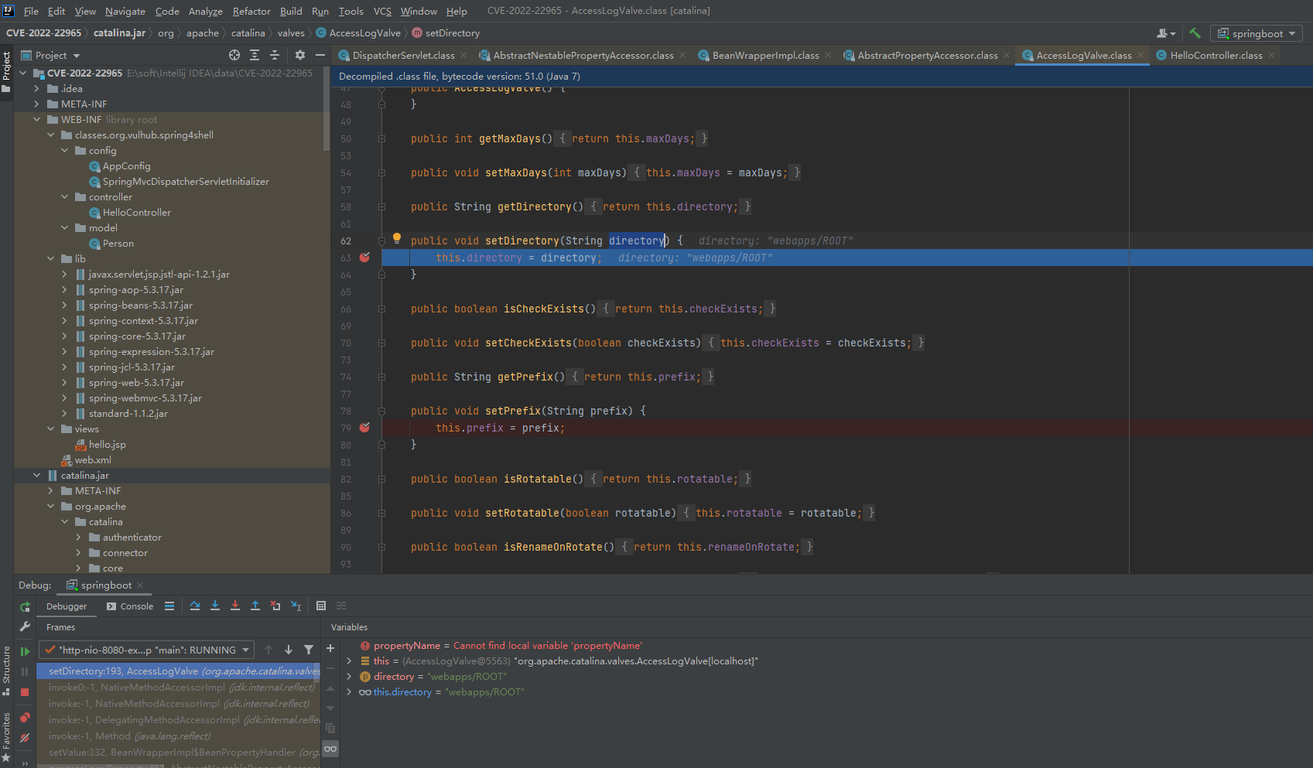Collapse the lib folder
Screen dimensions: 1313x768
coord(50,259)
